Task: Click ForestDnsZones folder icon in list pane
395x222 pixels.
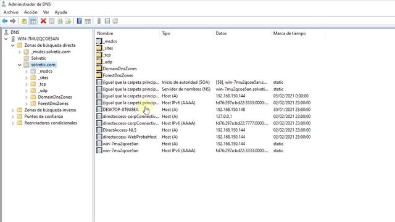Action: pyautogui.click(x=99, y=75)
